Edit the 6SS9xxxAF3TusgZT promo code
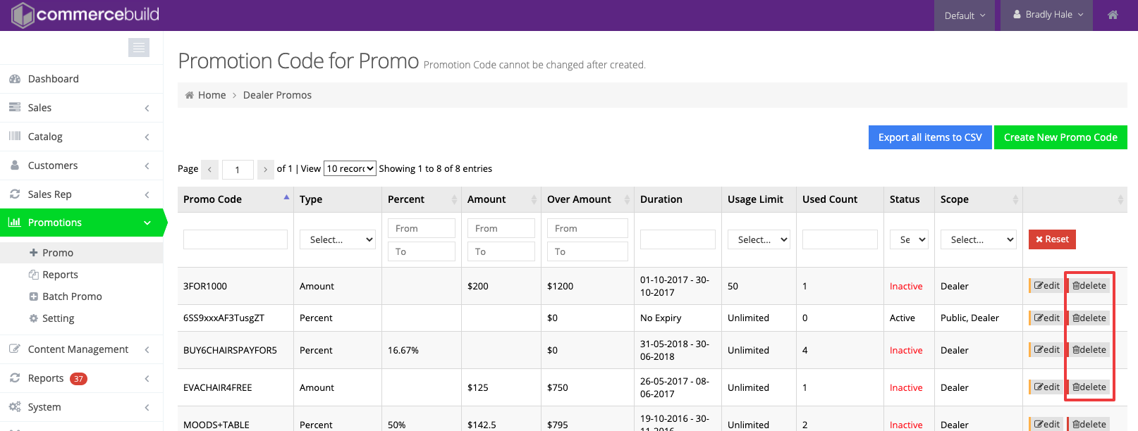The width and height of the screenshot is (1138, 431). coord(1046,318)
